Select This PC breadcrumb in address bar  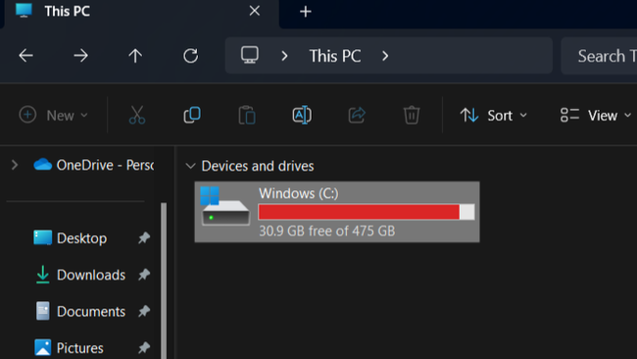pyautogui.click(x=335, y=56)
